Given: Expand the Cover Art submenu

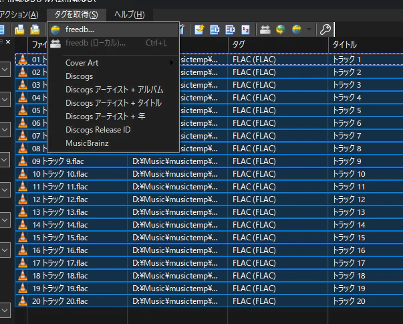Looking at the screenshot, I should coord(114,63).
